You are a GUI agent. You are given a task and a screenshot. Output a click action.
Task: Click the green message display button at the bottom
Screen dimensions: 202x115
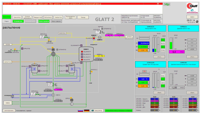click(x=119, y=111)
